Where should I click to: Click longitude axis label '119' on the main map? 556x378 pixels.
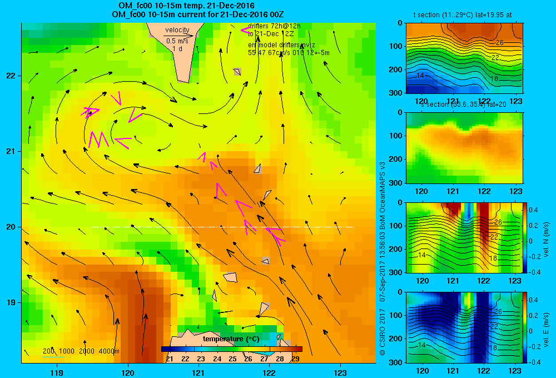click(x=57, y=372)
